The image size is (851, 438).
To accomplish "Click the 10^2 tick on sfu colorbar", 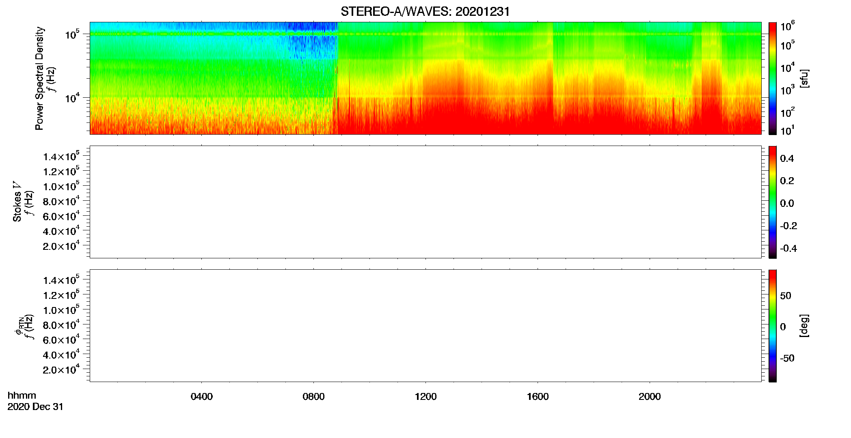I will [x=788, y=112].
